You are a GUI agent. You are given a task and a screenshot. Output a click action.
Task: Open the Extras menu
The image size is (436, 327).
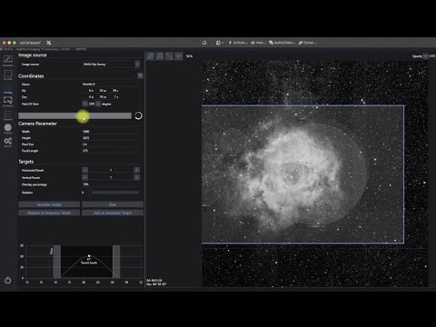pos(307,43)
